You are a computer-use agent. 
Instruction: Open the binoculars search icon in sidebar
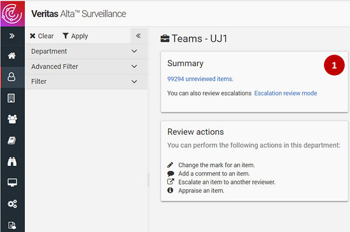(x=12, y=161)
